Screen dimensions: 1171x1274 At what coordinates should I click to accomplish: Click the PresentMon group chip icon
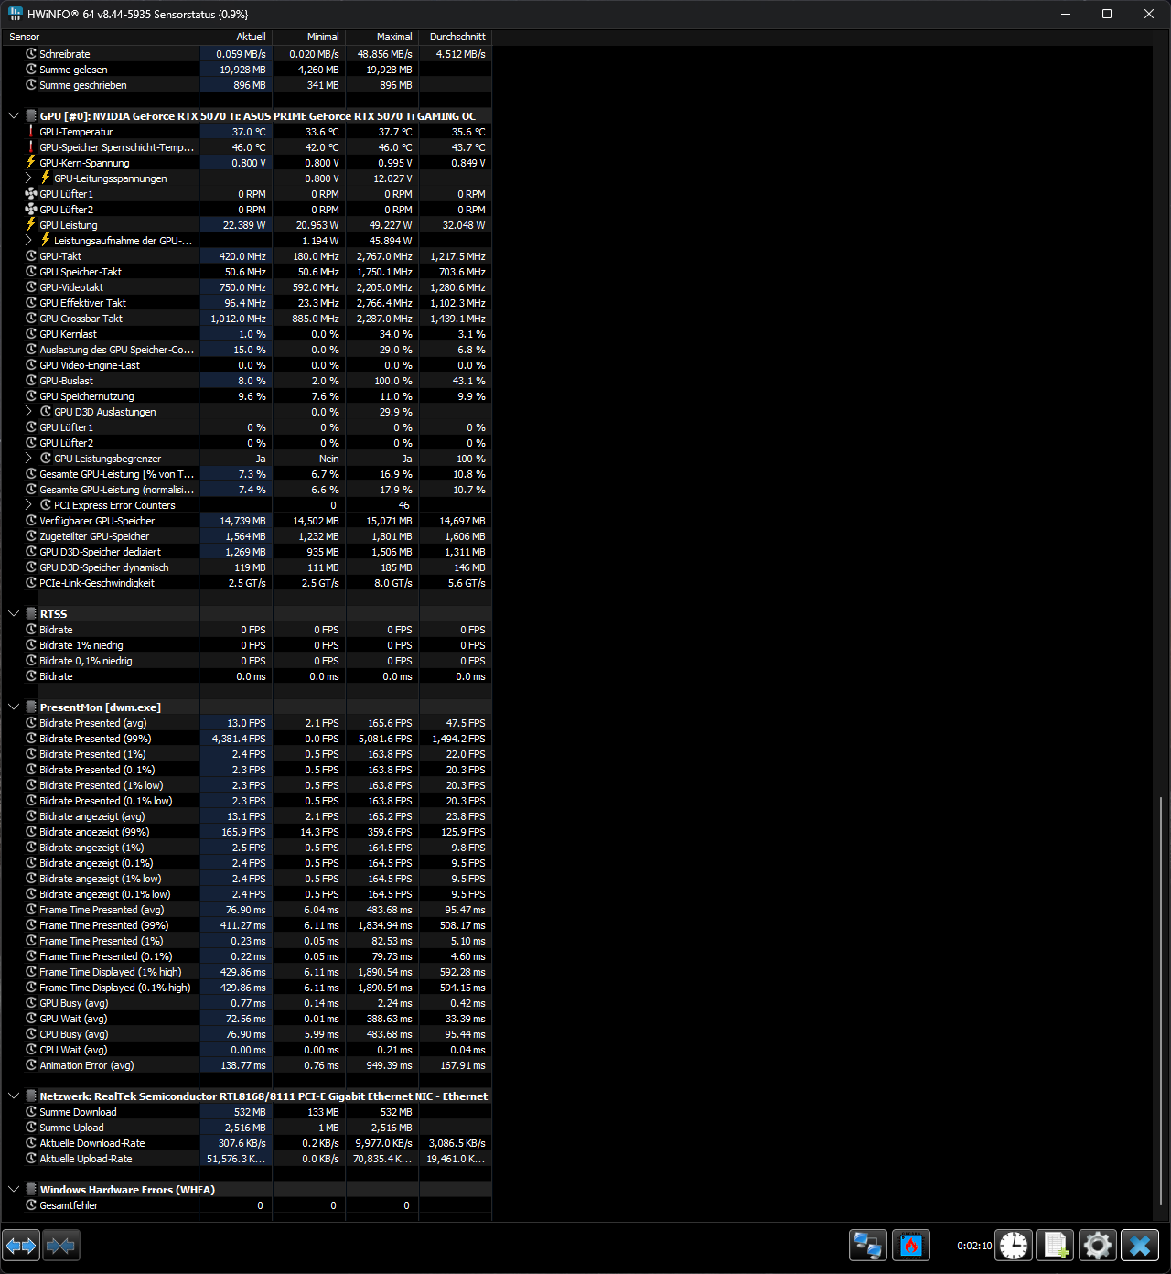click(31, 707)
